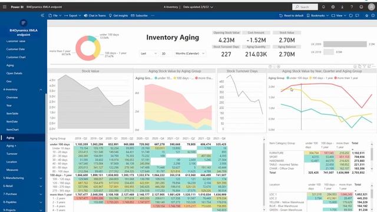Open notifications bell in top bar
This screenshot has width=377, height=212.
[323, 7]
